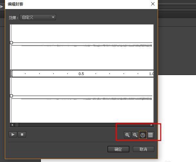Click the time-in control on the ruler
The width and height of the screenshot is (196, 162).
[11, 73]
